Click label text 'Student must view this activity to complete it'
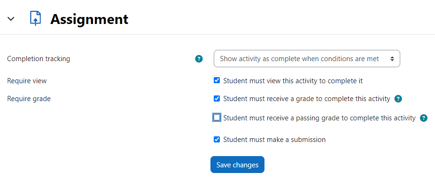Screen dimensions: 435x181 click(x=293, y=81)
